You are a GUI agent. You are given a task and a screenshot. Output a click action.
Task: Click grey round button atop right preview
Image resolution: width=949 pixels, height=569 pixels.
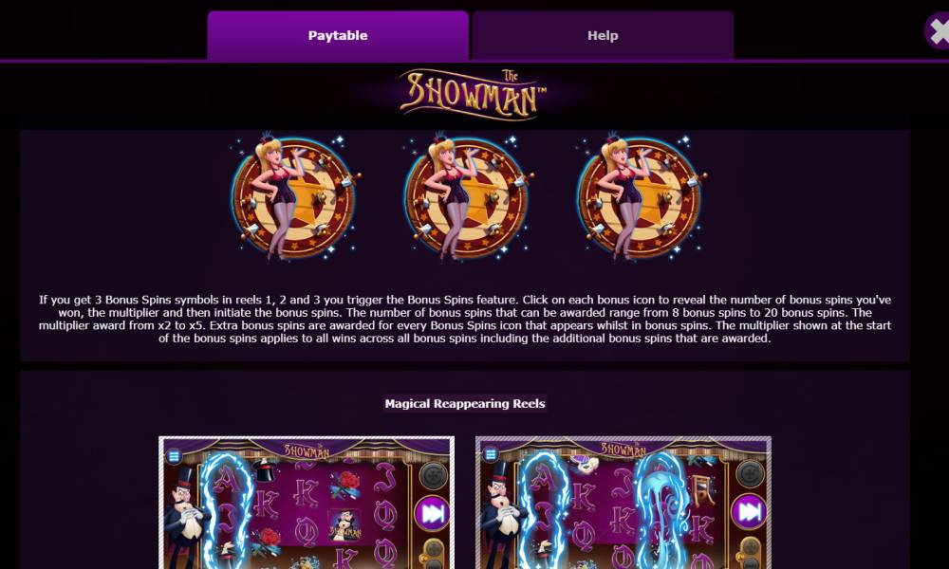(x=751, y=473)
